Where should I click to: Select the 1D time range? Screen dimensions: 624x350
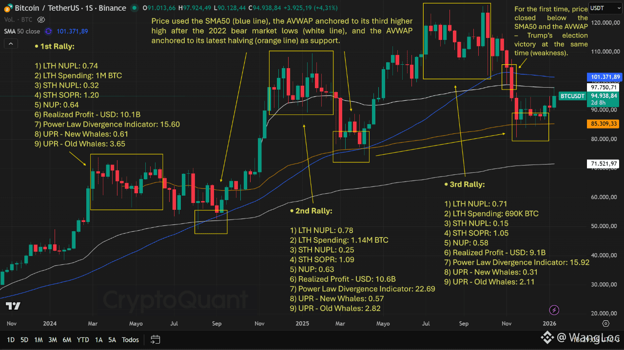pos(10,340)
